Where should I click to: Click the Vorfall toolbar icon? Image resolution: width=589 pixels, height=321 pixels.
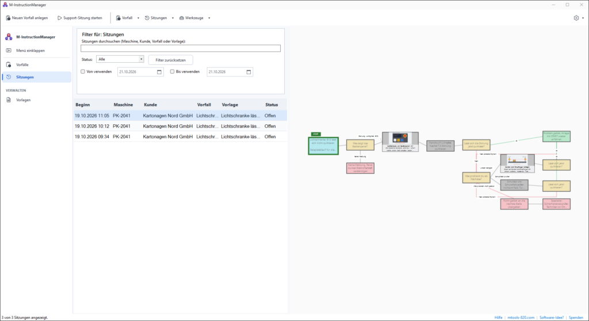(x=118, y=18)
